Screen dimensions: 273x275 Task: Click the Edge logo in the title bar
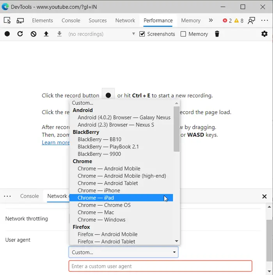click(x=5, y=7)
